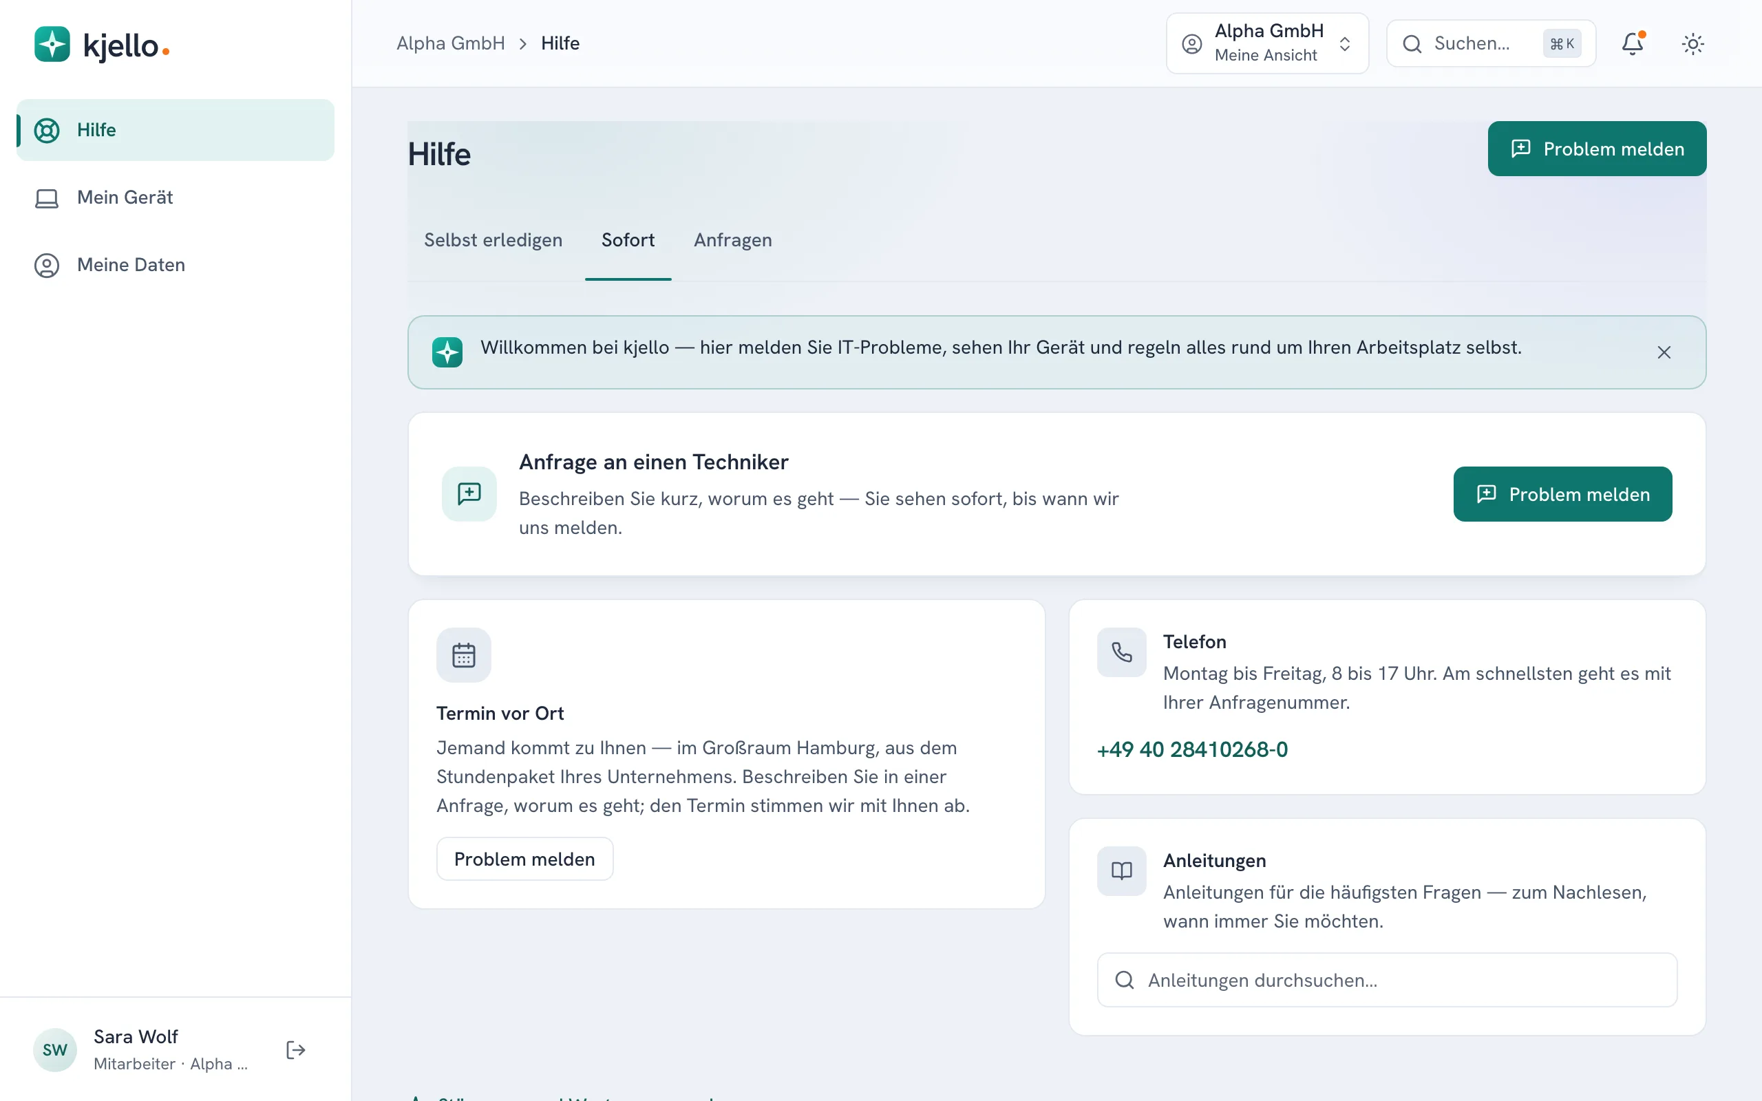Toggle the light/dark theme sun icon
The height and width of the screenshot is (1101, 1762).
1693,43
